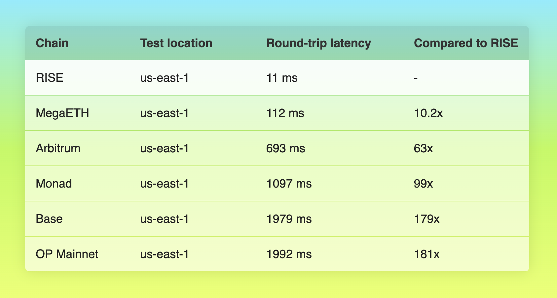The width and height of the screenshot is (557, 298).
Task: Select the Monad chain cell
Action: [x=54, y=184]
